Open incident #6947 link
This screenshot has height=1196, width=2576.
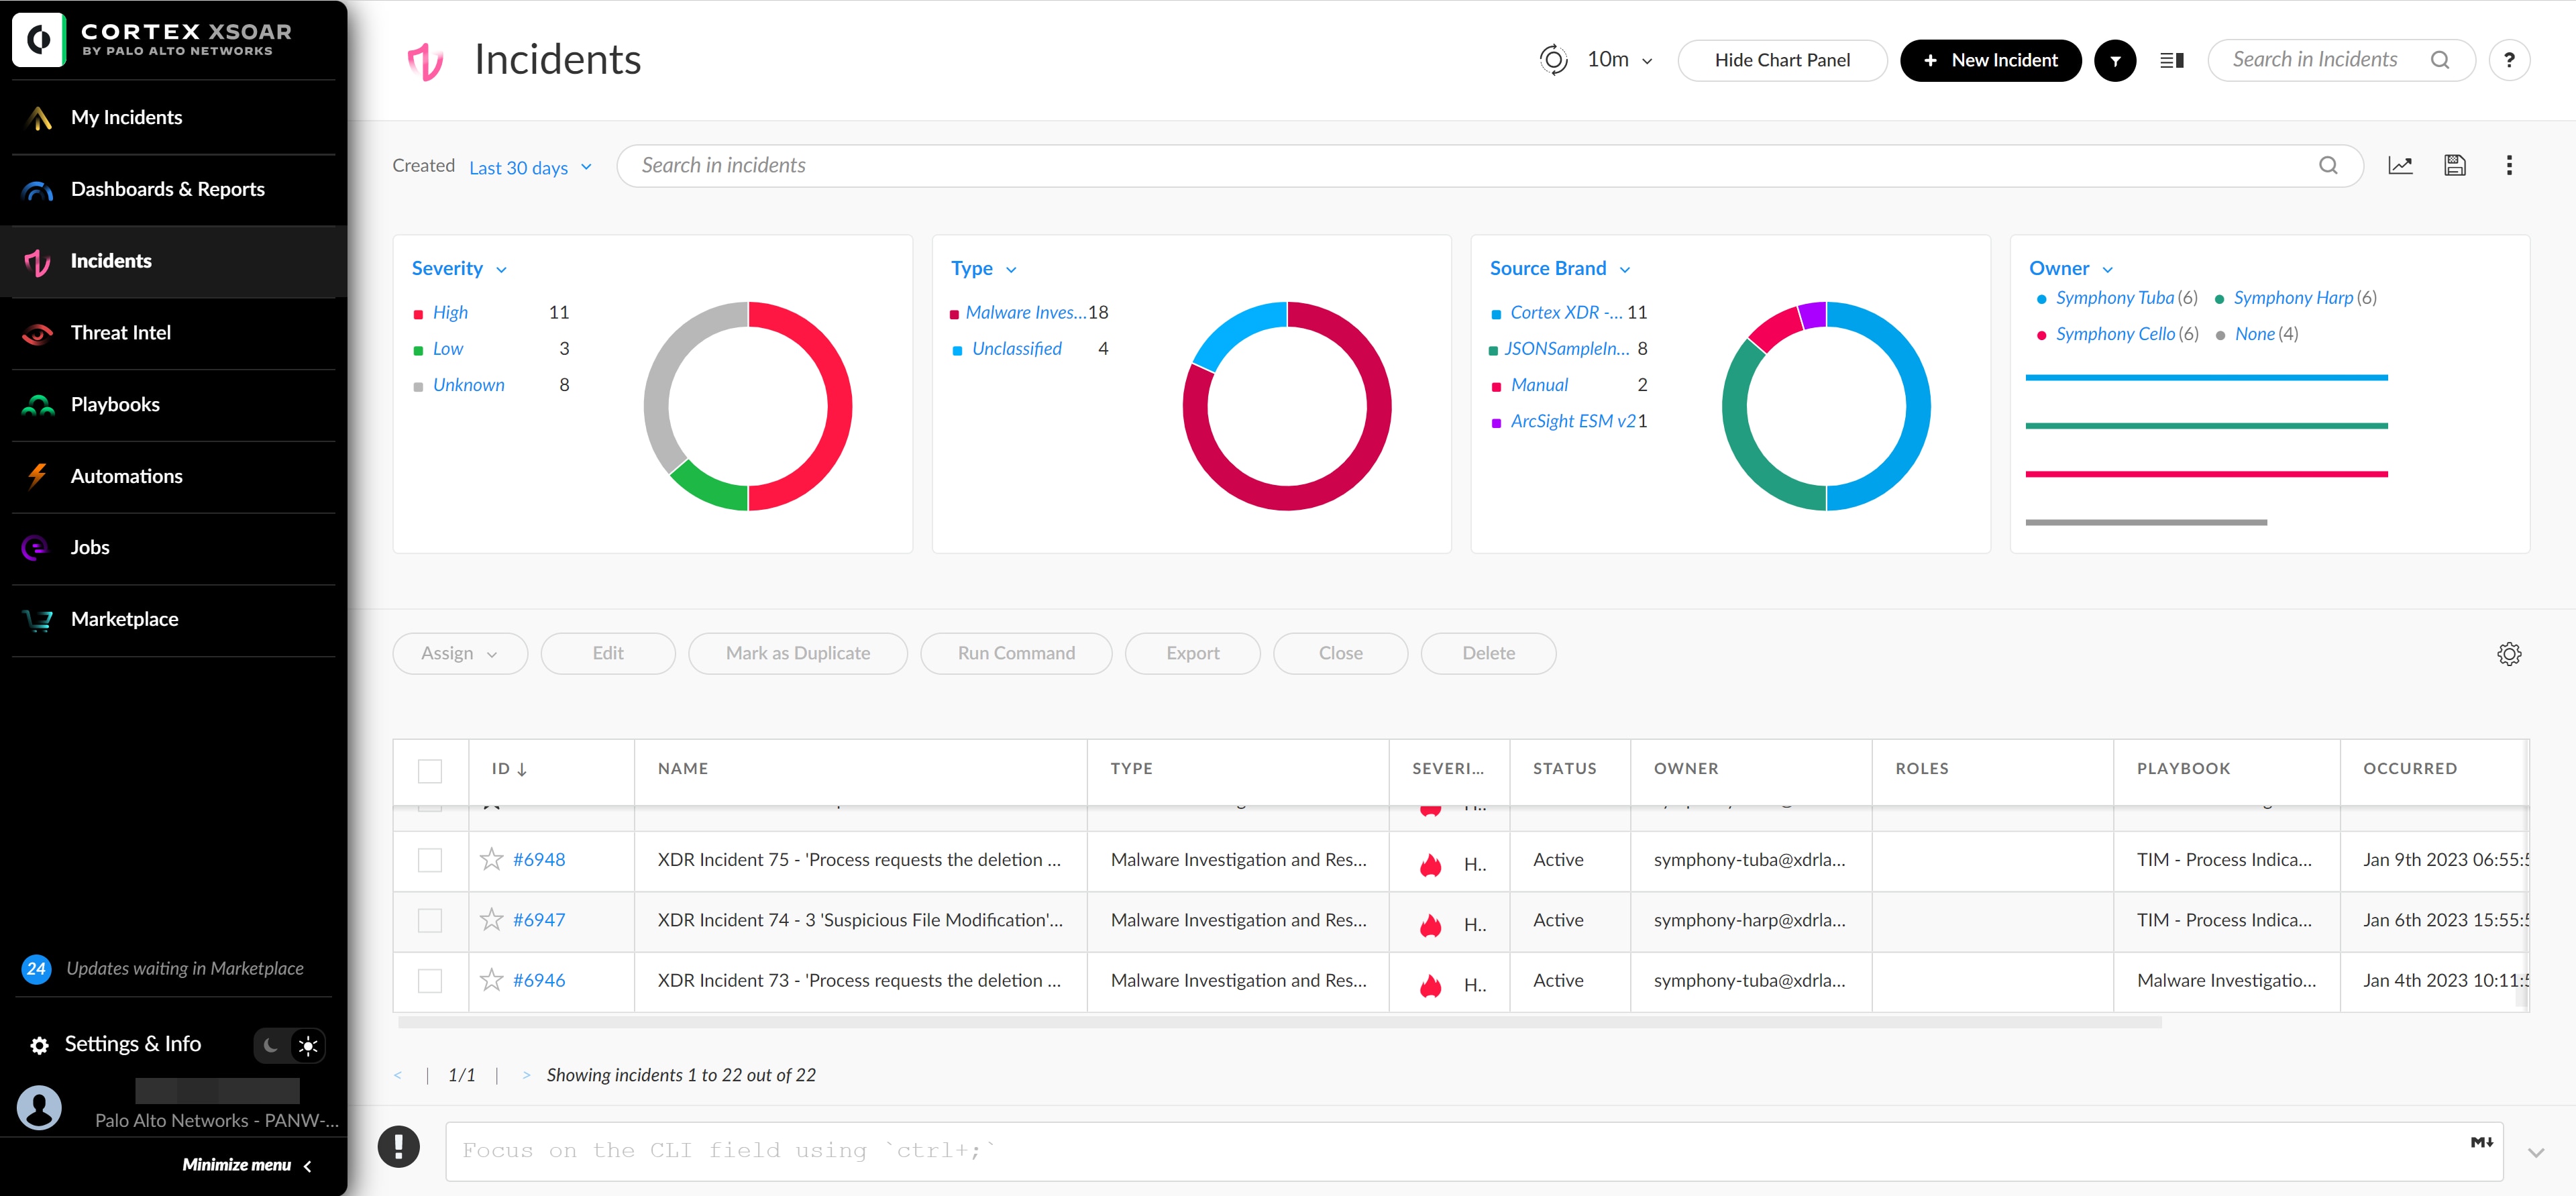point(539,920)
